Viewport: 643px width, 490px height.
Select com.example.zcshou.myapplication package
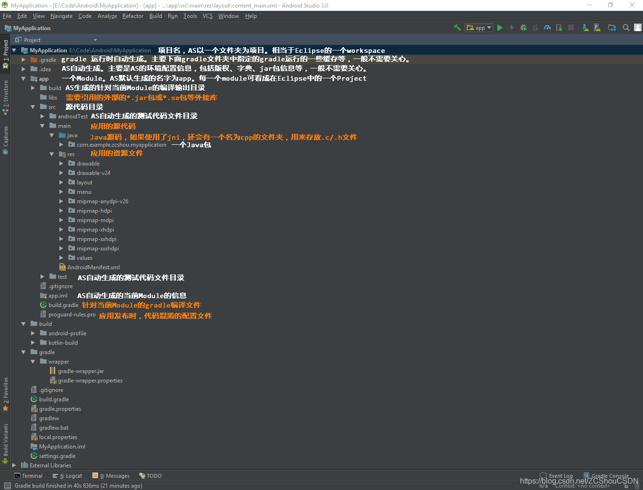coord(122,145)
